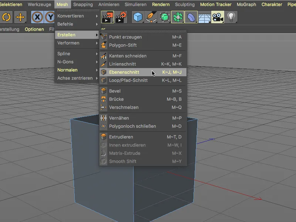
Task: Choose the Extrudieren tool
Action: (x=143, y=137)
